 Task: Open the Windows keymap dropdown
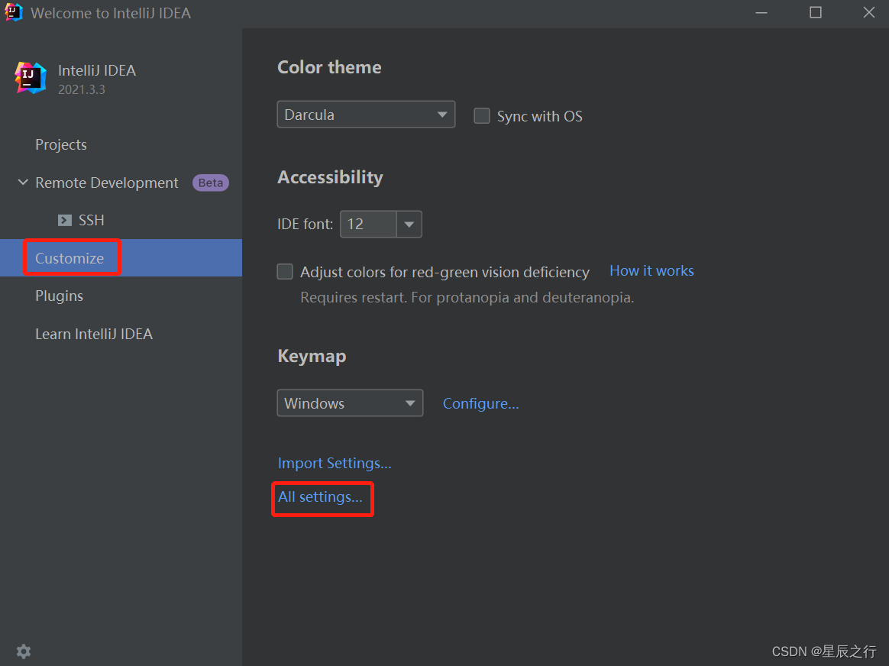[x=350, y=403]
